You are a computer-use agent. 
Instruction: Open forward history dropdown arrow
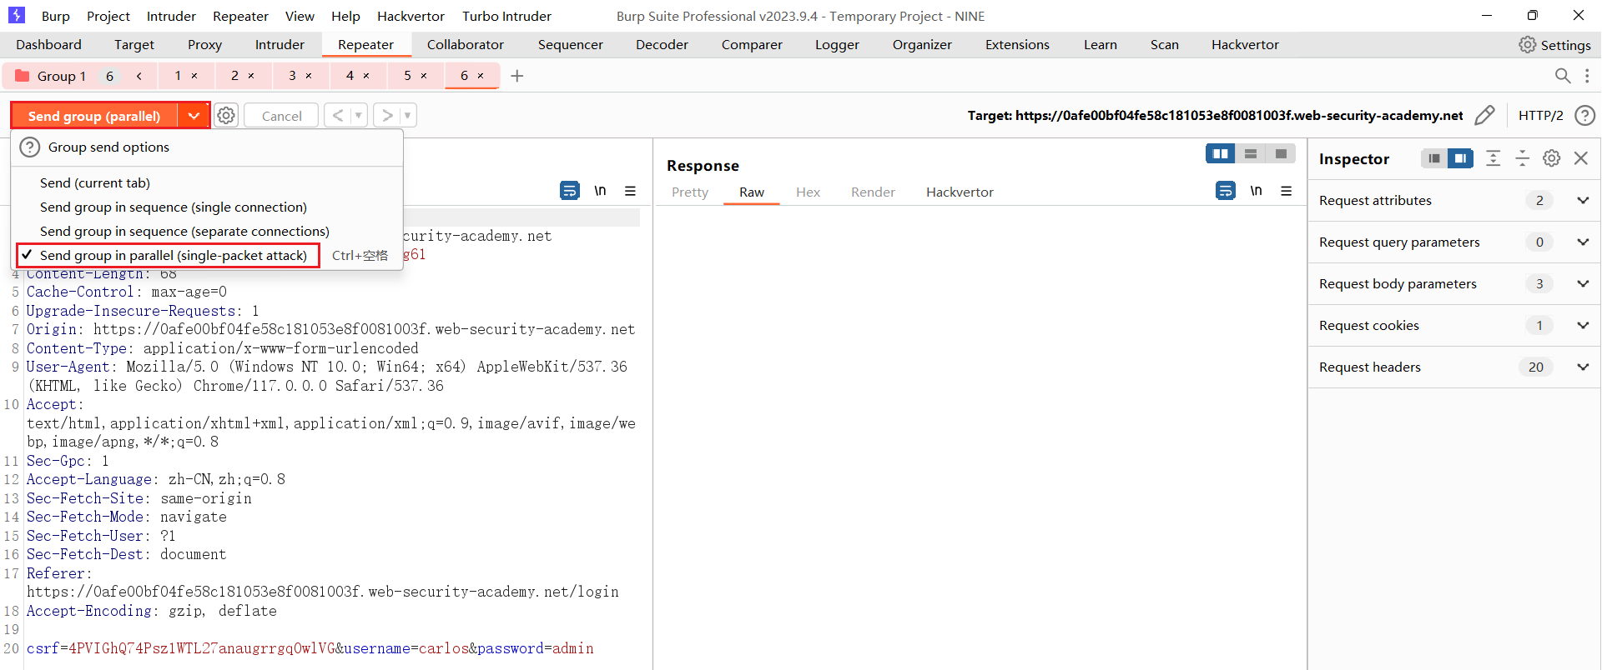click(x=407, y=116)
